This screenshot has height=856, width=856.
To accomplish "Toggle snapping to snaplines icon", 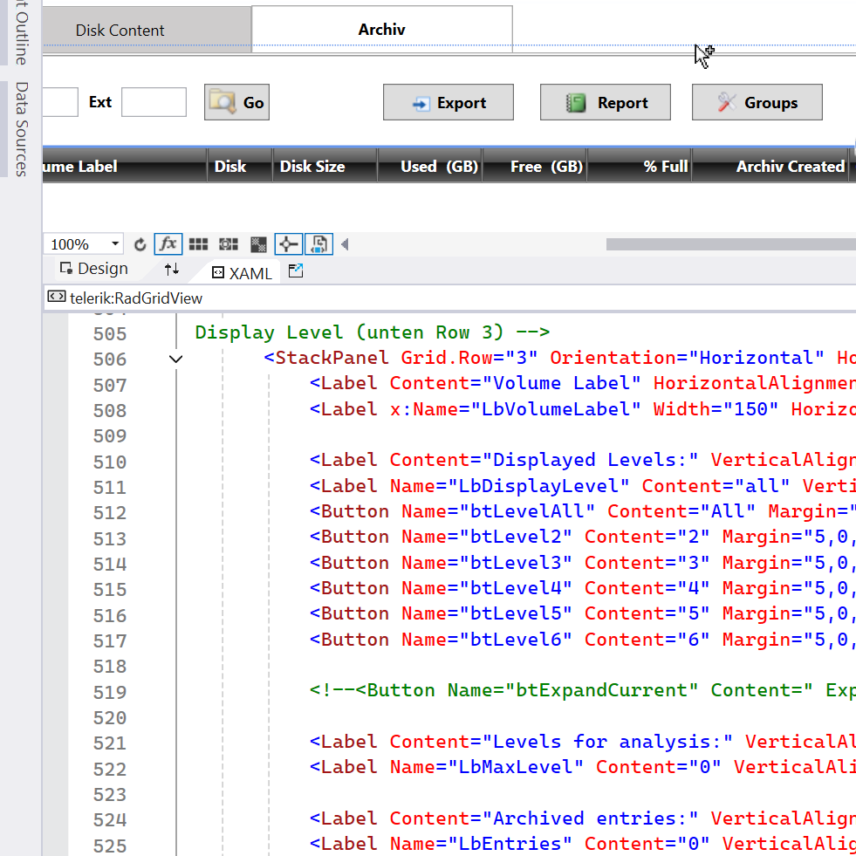I will coord(288,244).
